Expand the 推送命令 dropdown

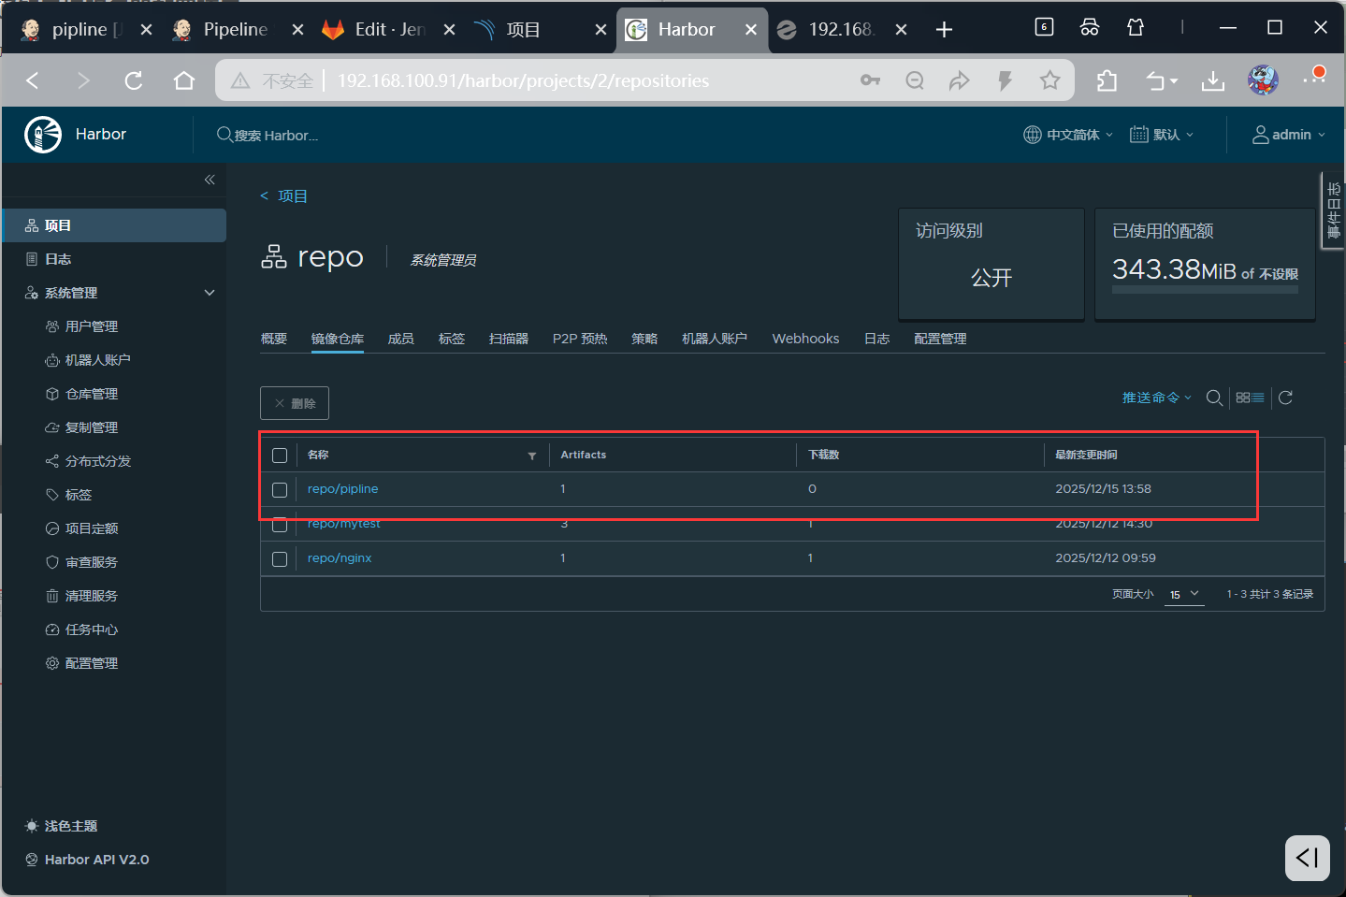[x=1157, y=398]
